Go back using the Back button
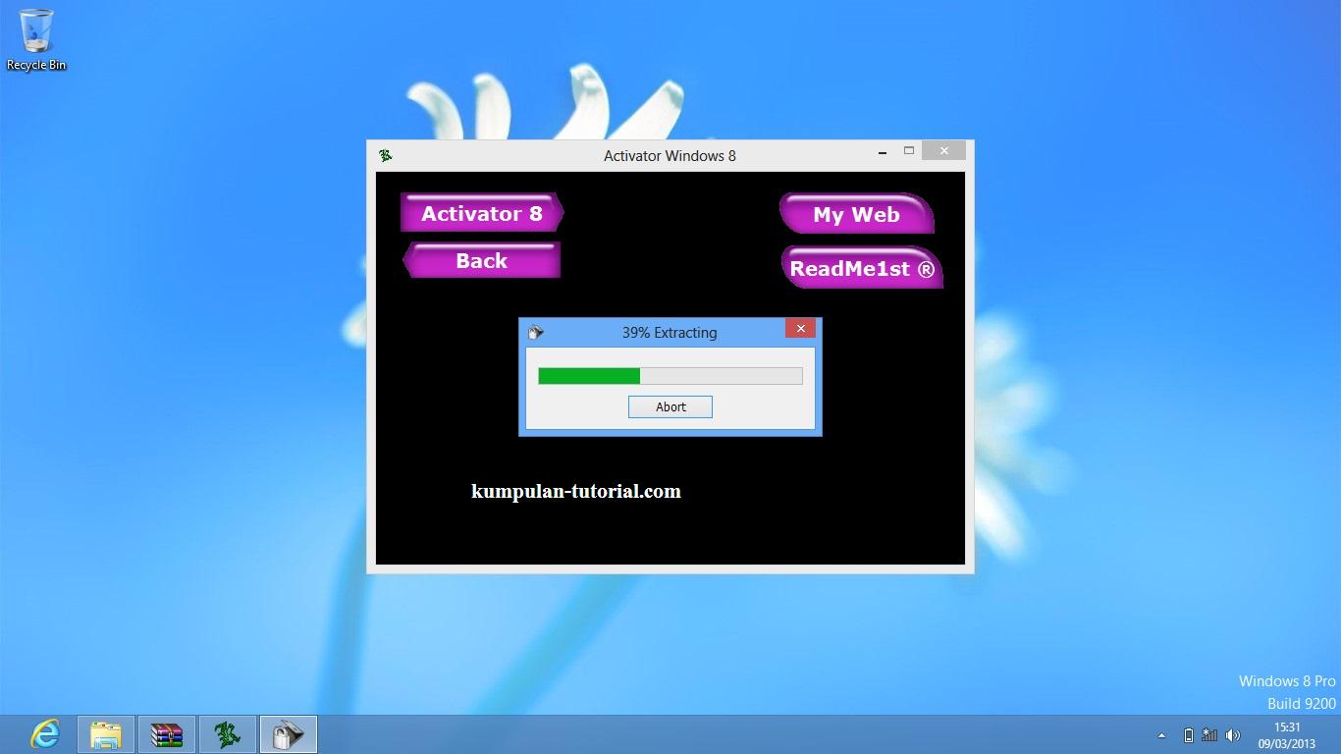 pos(482,260)
